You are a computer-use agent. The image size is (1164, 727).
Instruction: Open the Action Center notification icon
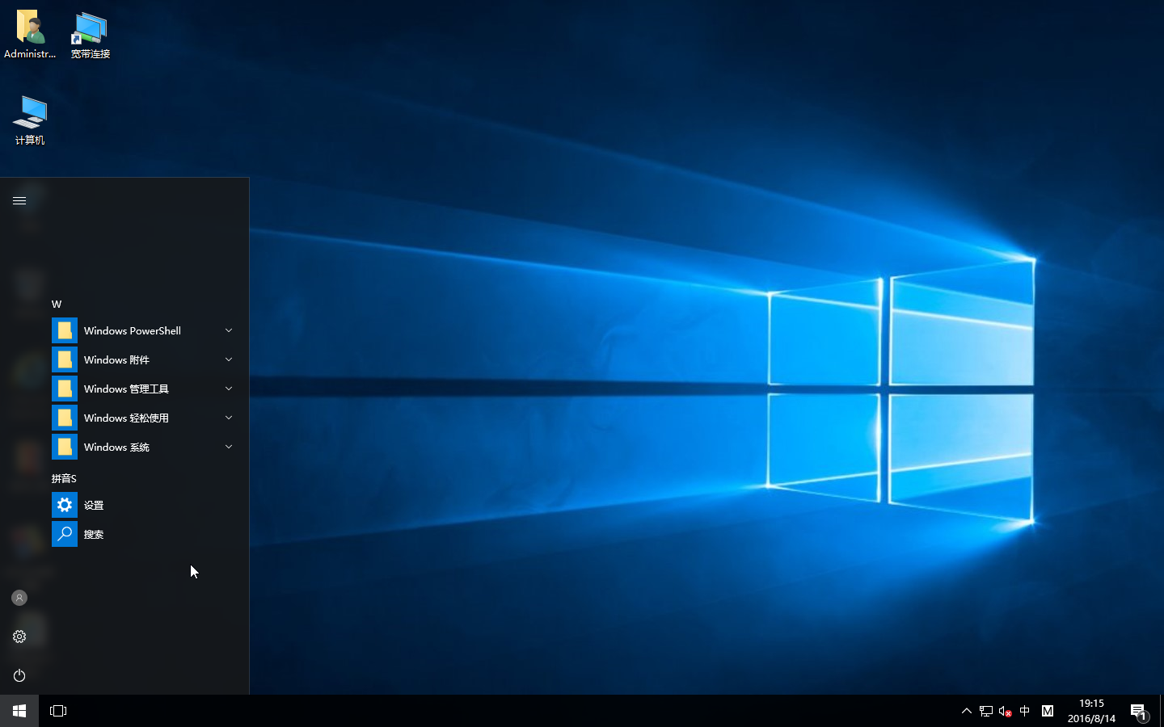[x=1138, y=712]
